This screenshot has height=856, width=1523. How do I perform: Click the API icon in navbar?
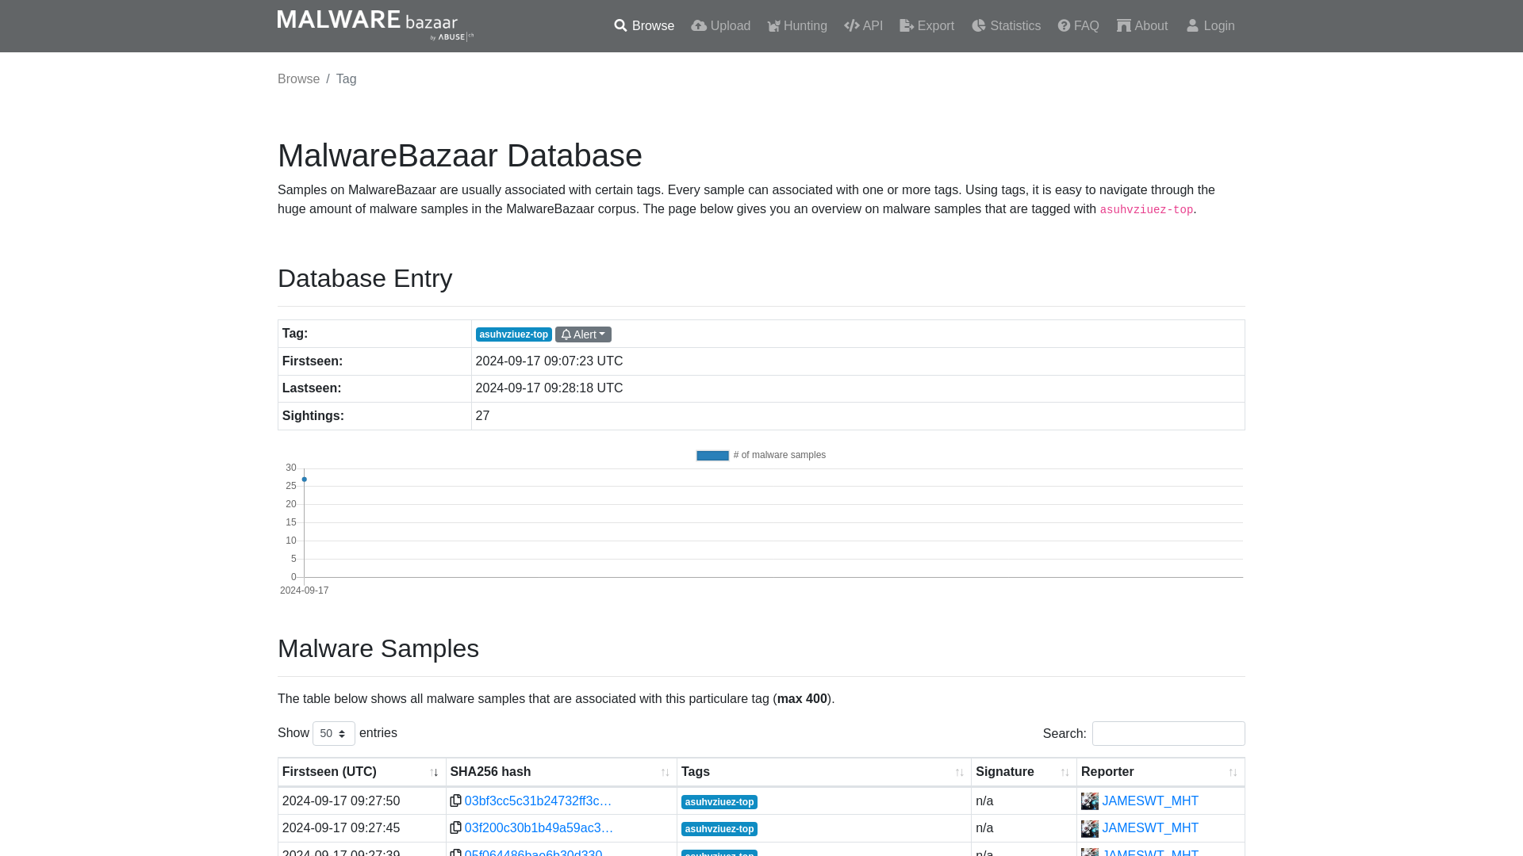click(x=850, y=25)
